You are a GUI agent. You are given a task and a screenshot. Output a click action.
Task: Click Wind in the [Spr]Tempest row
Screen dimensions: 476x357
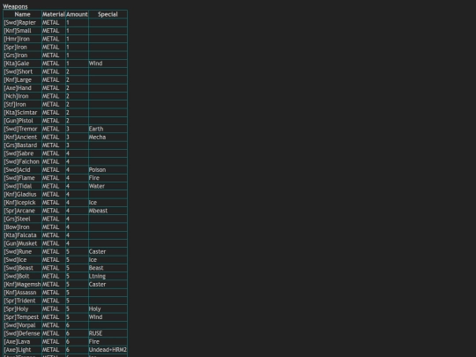pos(108,317)
